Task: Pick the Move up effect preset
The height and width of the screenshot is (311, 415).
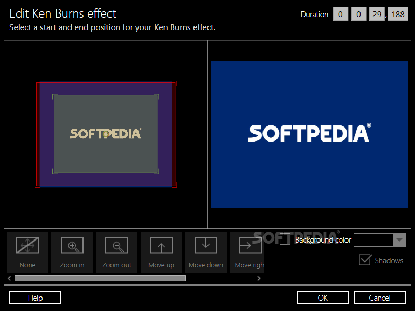Action: coord(161,252)
